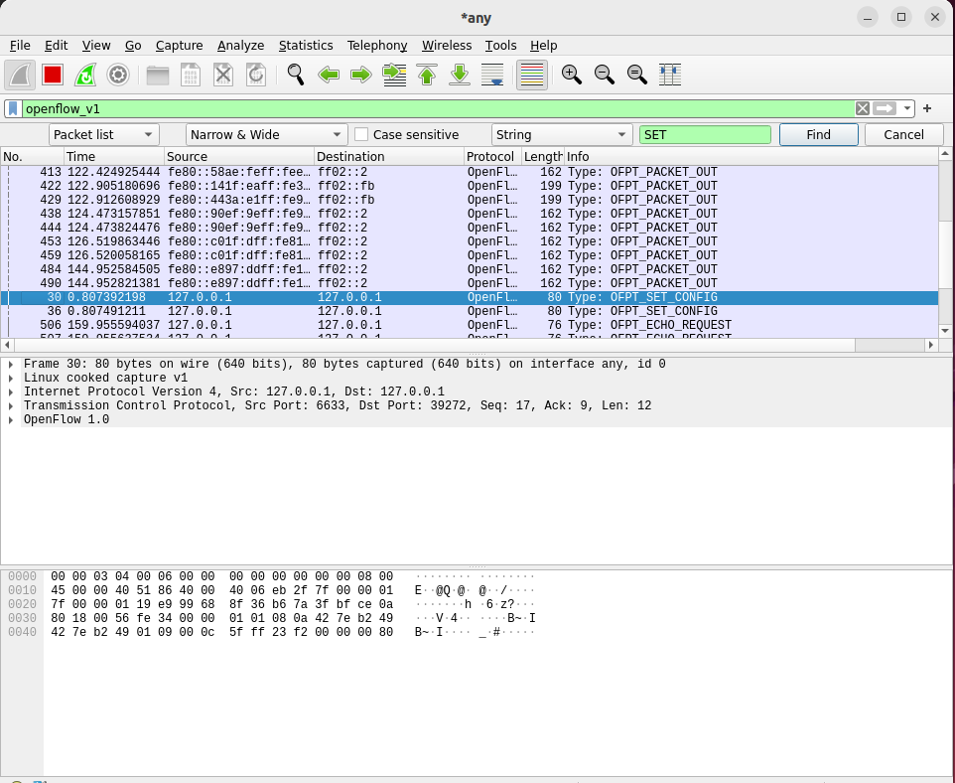
Task: Click the SET search text field
Action: 705,135
